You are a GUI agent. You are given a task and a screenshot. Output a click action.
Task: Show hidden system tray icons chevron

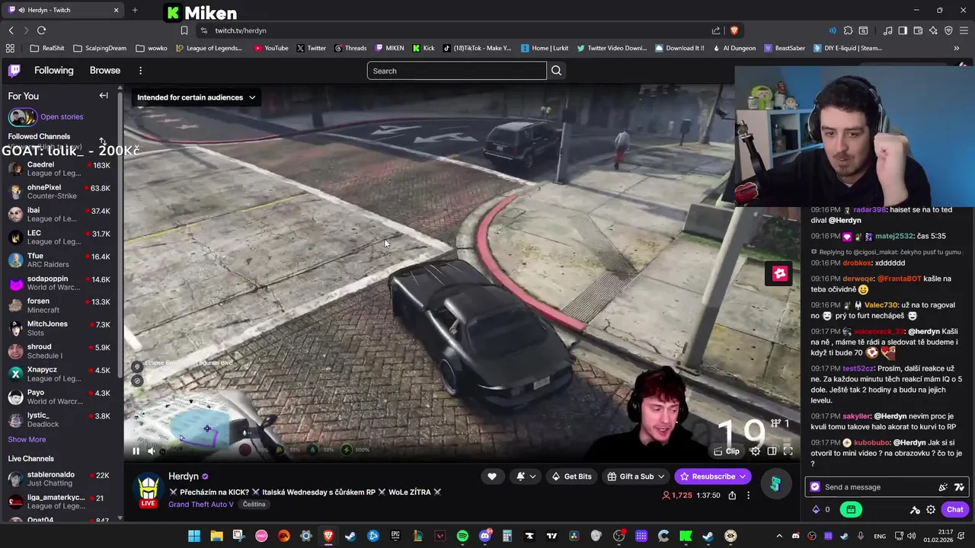[x=778, y=536]
